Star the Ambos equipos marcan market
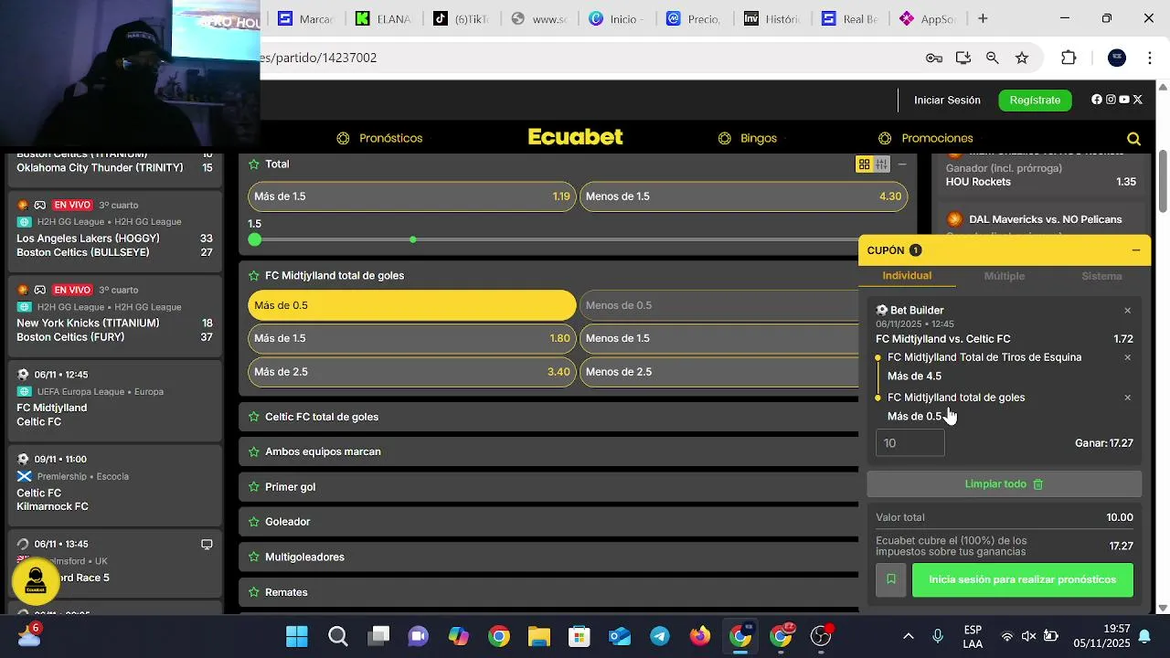Image resolution: width=1170 pixels, height=658 pixels. click(x=254, y=451)
